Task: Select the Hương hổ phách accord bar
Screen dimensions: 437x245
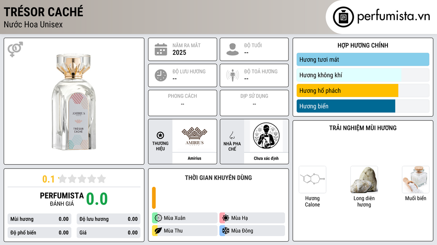Action: 363,91
